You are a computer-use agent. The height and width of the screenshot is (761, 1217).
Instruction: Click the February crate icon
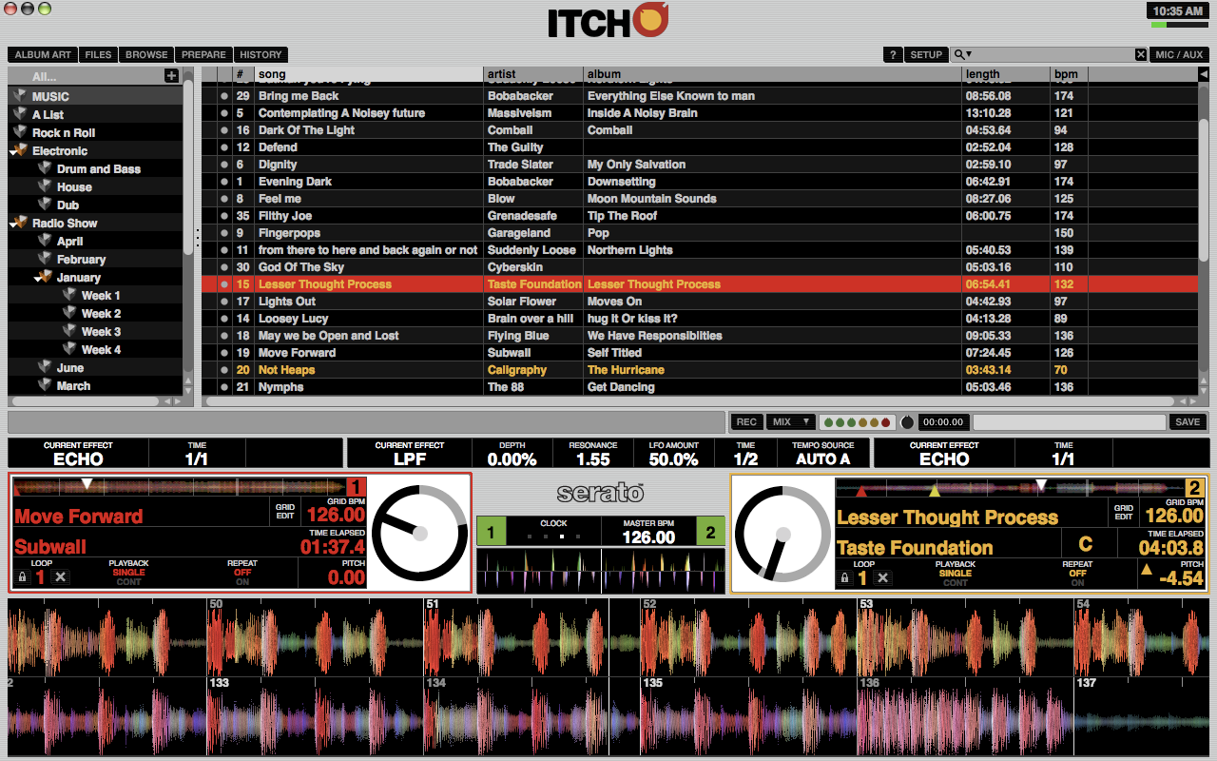pos(45,259)
